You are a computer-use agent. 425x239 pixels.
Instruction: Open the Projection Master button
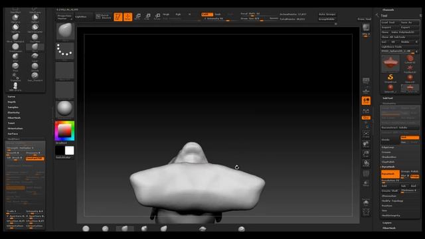coord(65,17)
